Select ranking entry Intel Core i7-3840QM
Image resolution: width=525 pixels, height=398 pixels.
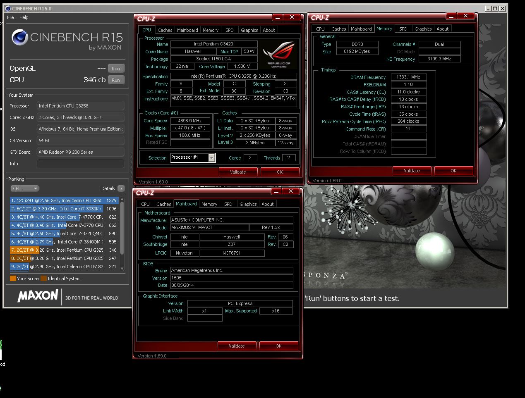point(64,242)
